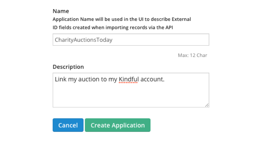Click the Create Application button
Image resolution: width=261 pixels, height=144 pixels.
click(118, 125)
